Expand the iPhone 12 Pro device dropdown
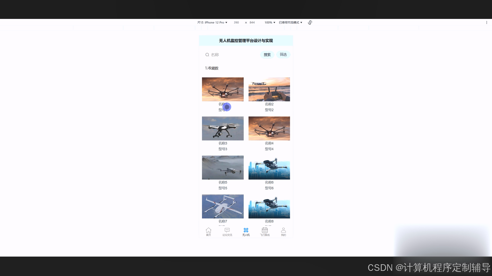 tap(212, 22)
